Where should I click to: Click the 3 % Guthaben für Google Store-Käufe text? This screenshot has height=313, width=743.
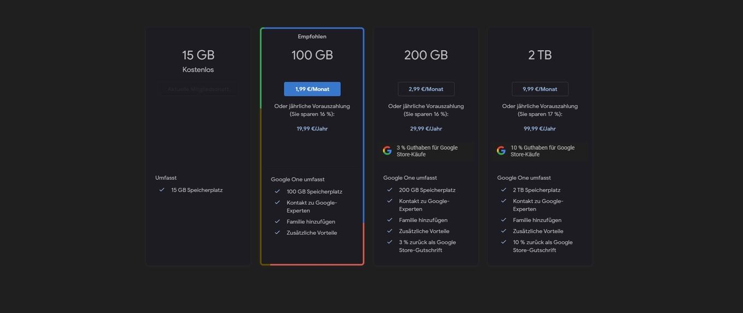[427, 151]
